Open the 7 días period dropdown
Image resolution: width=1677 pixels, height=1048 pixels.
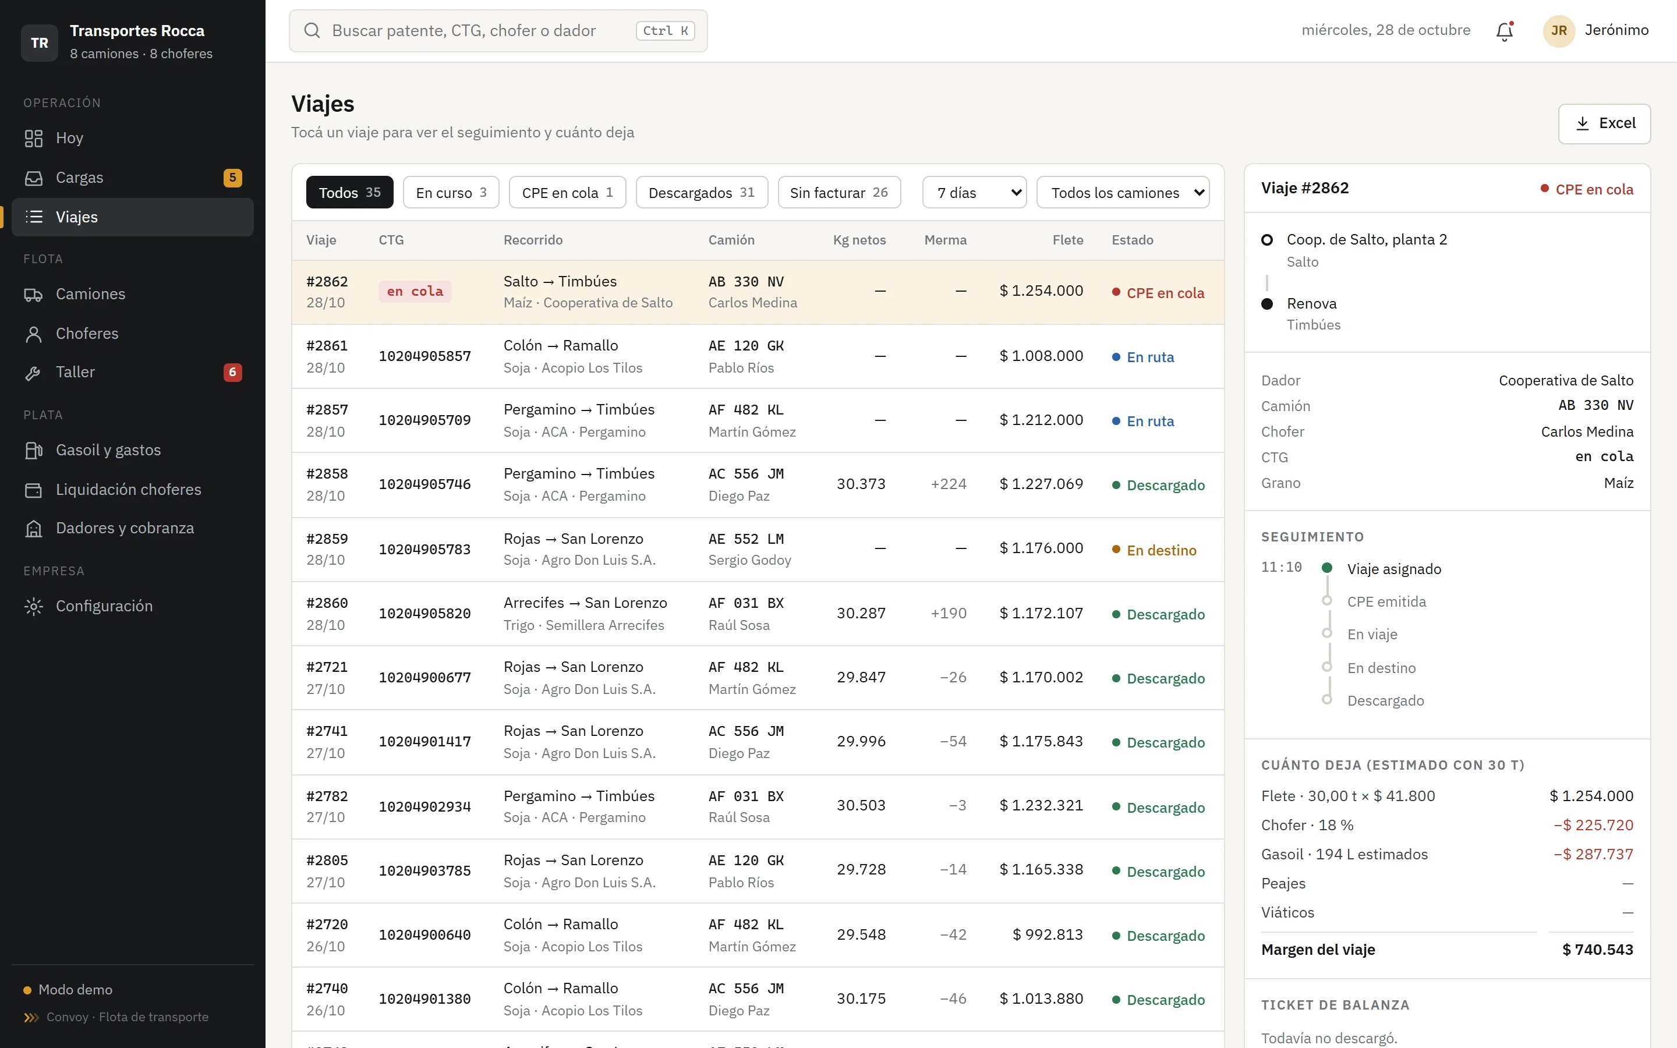coord(974,193)
